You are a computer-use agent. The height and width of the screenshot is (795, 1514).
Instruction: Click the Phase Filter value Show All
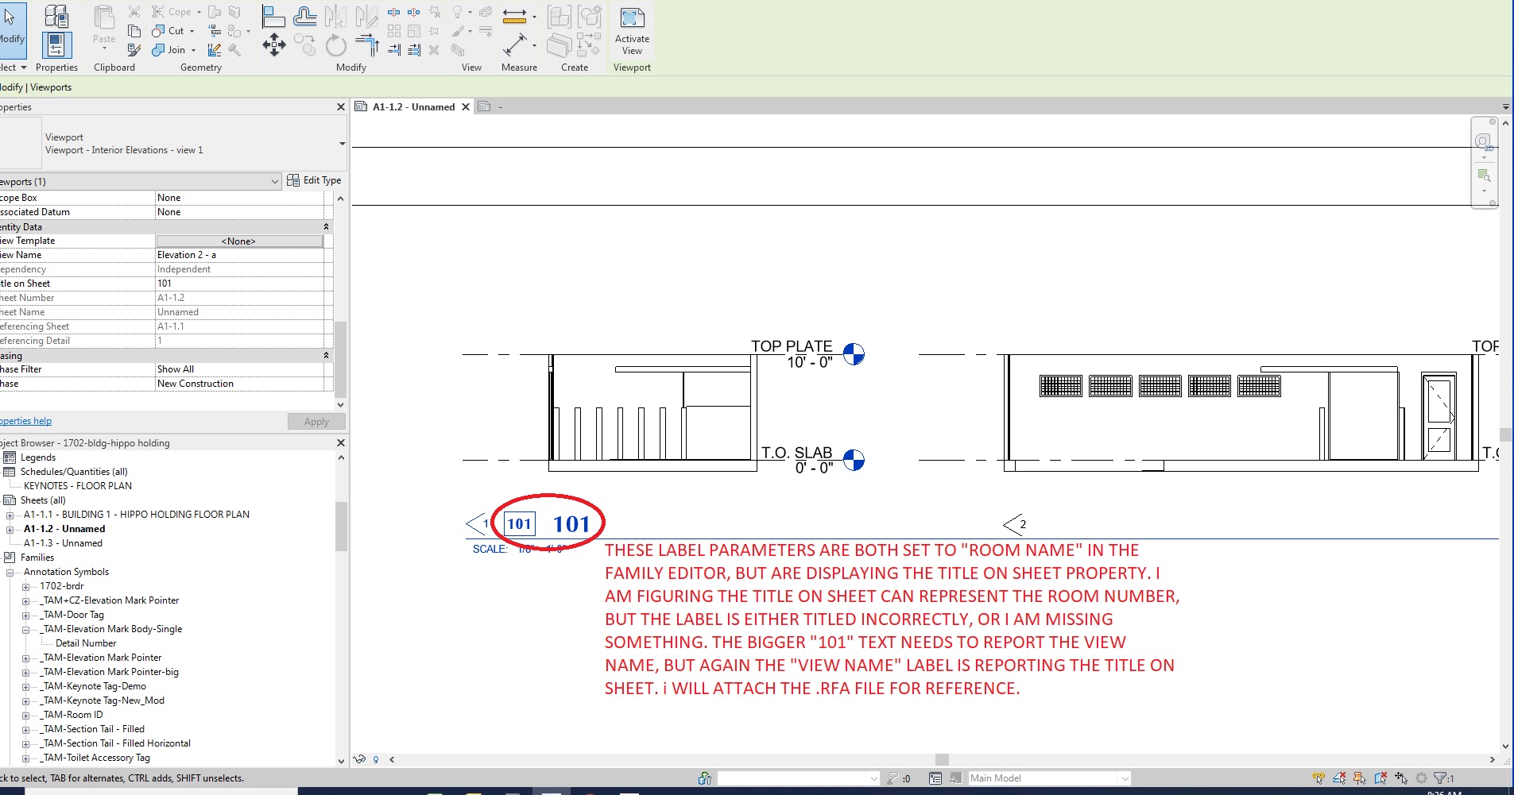239,369
